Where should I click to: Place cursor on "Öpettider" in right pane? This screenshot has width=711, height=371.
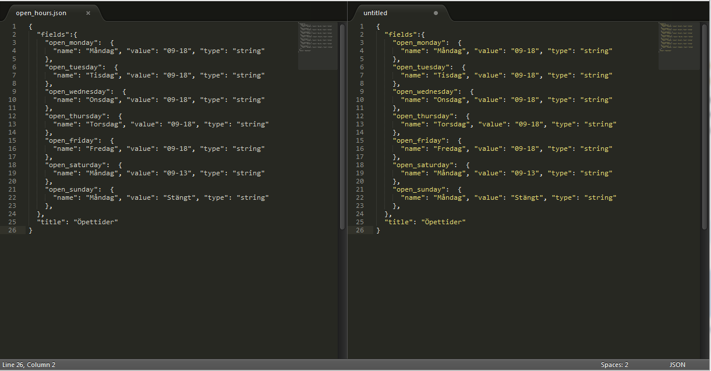(444, 222)
